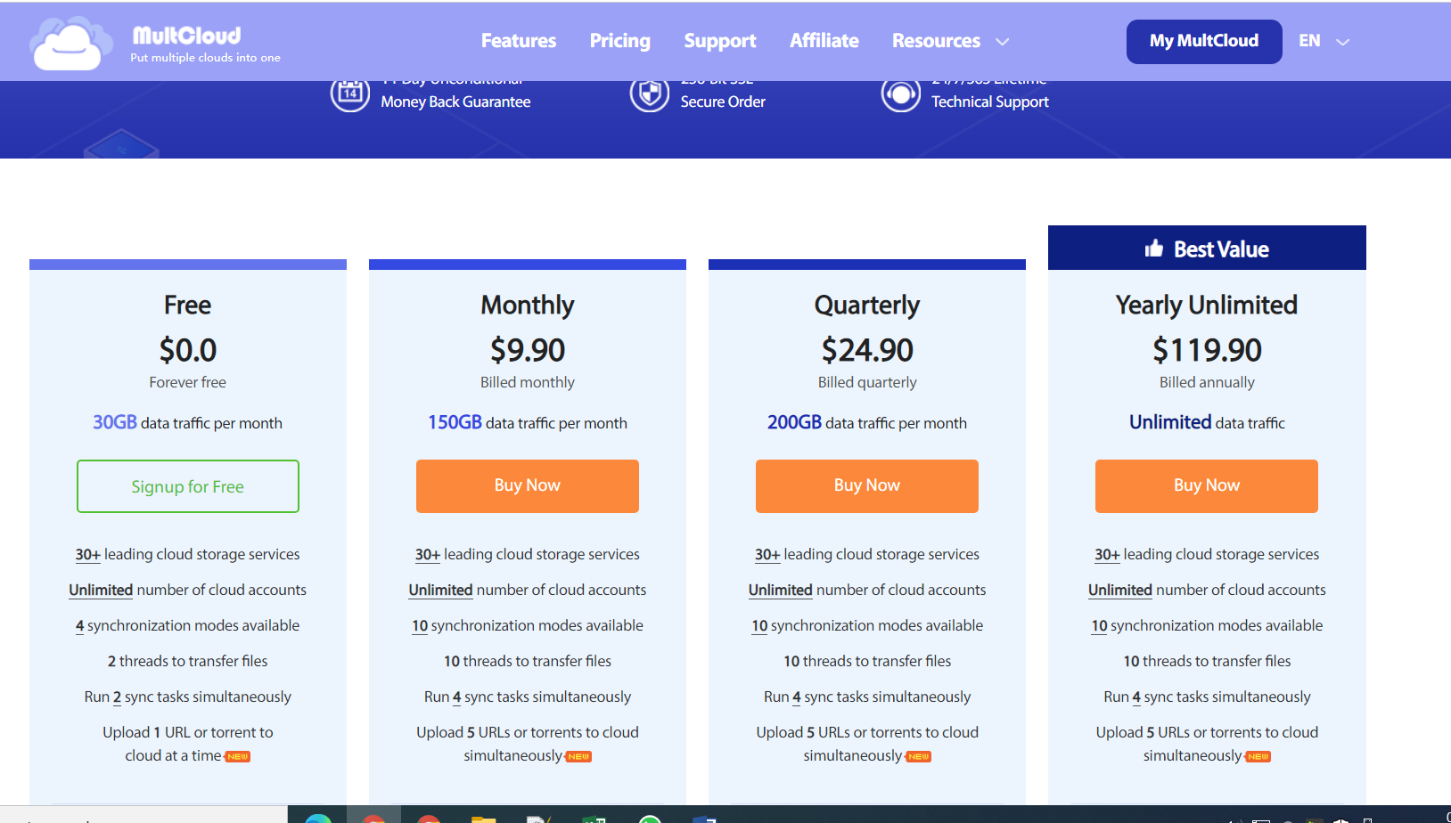Open the EN language selector
1451x823 pixels.
pos(1309,41)
